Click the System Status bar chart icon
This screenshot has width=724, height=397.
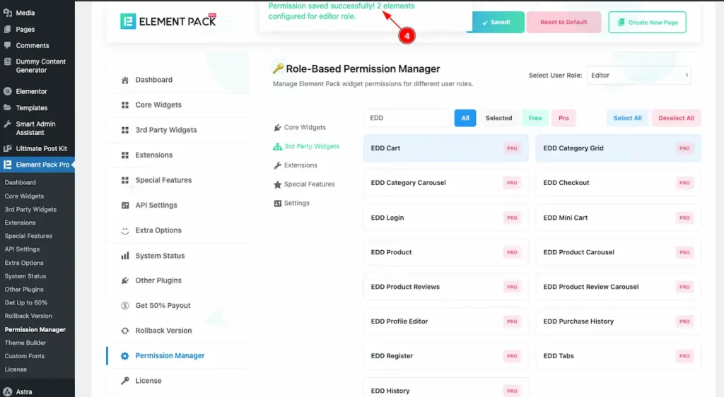point(125,256)
